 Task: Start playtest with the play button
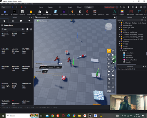tap(13, 7)
